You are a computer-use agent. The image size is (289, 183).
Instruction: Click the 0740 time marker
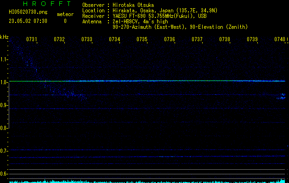click(x=280, y=39)
